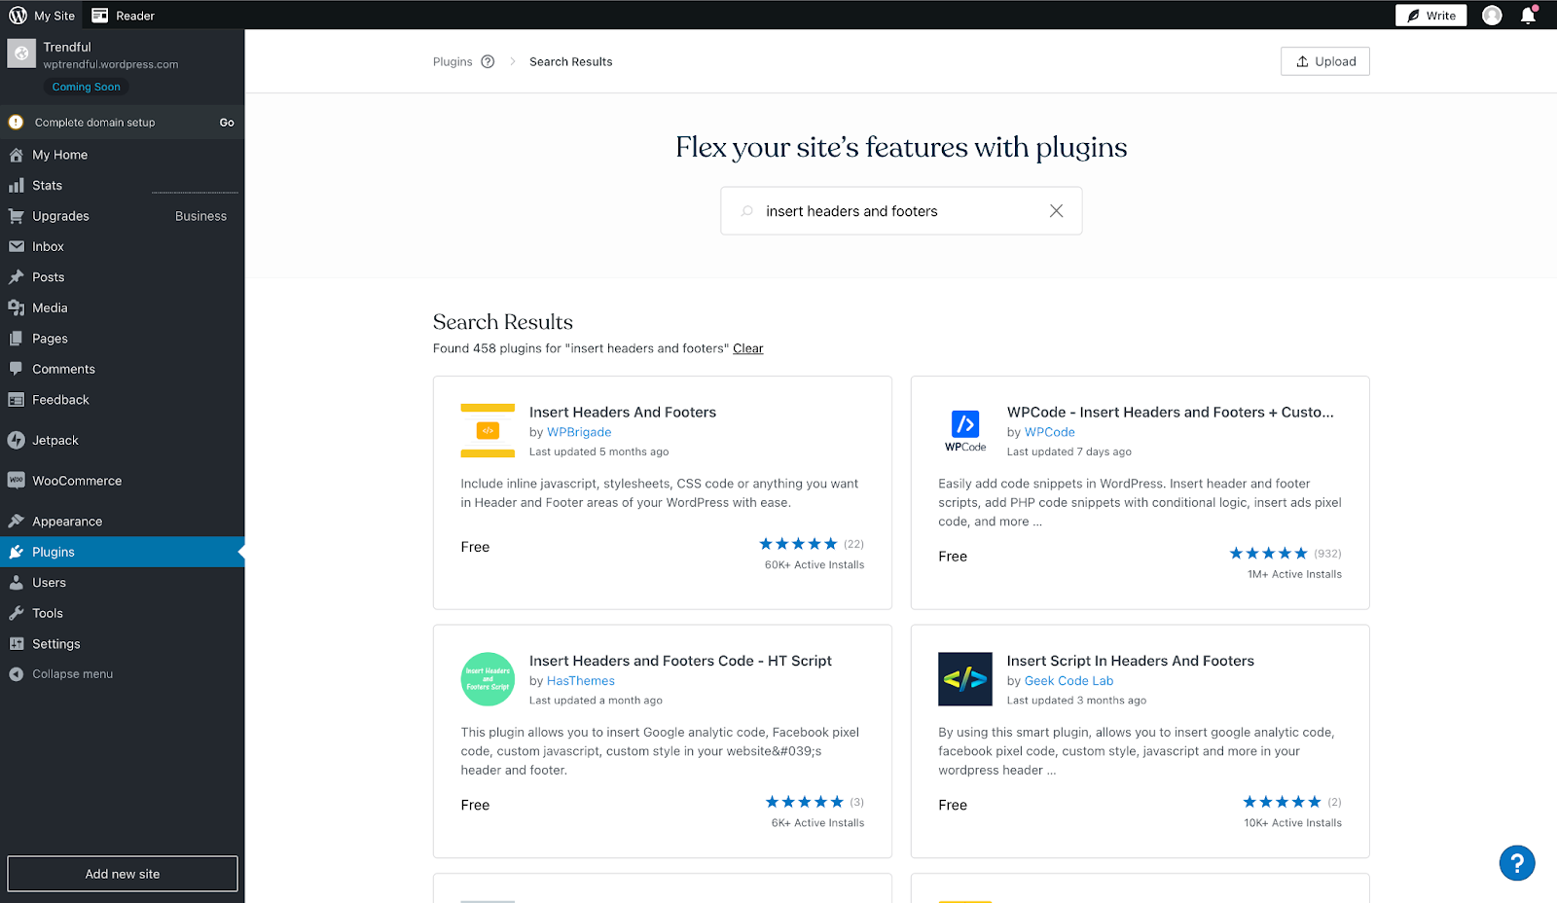1557x903 pixels.
Task: Open the Trendful site icon
Action: (21, 54)
